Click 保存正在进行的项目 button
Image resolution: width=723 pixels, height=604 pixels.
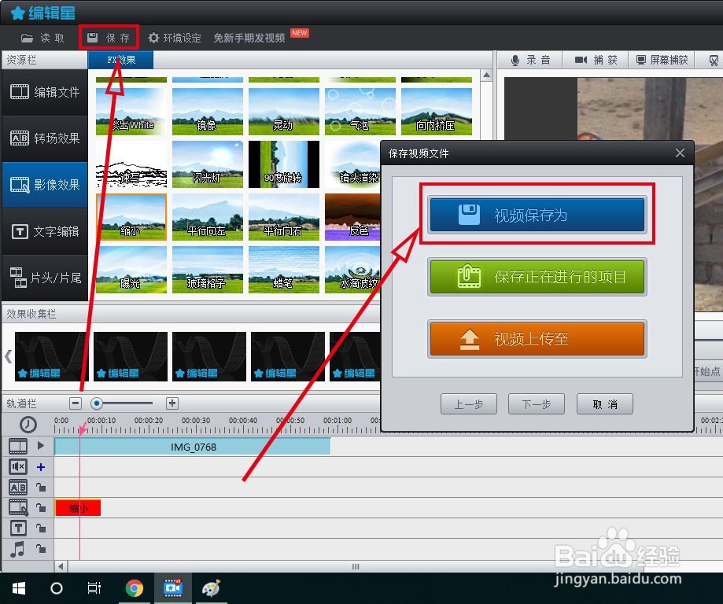(x=537, y=277)
